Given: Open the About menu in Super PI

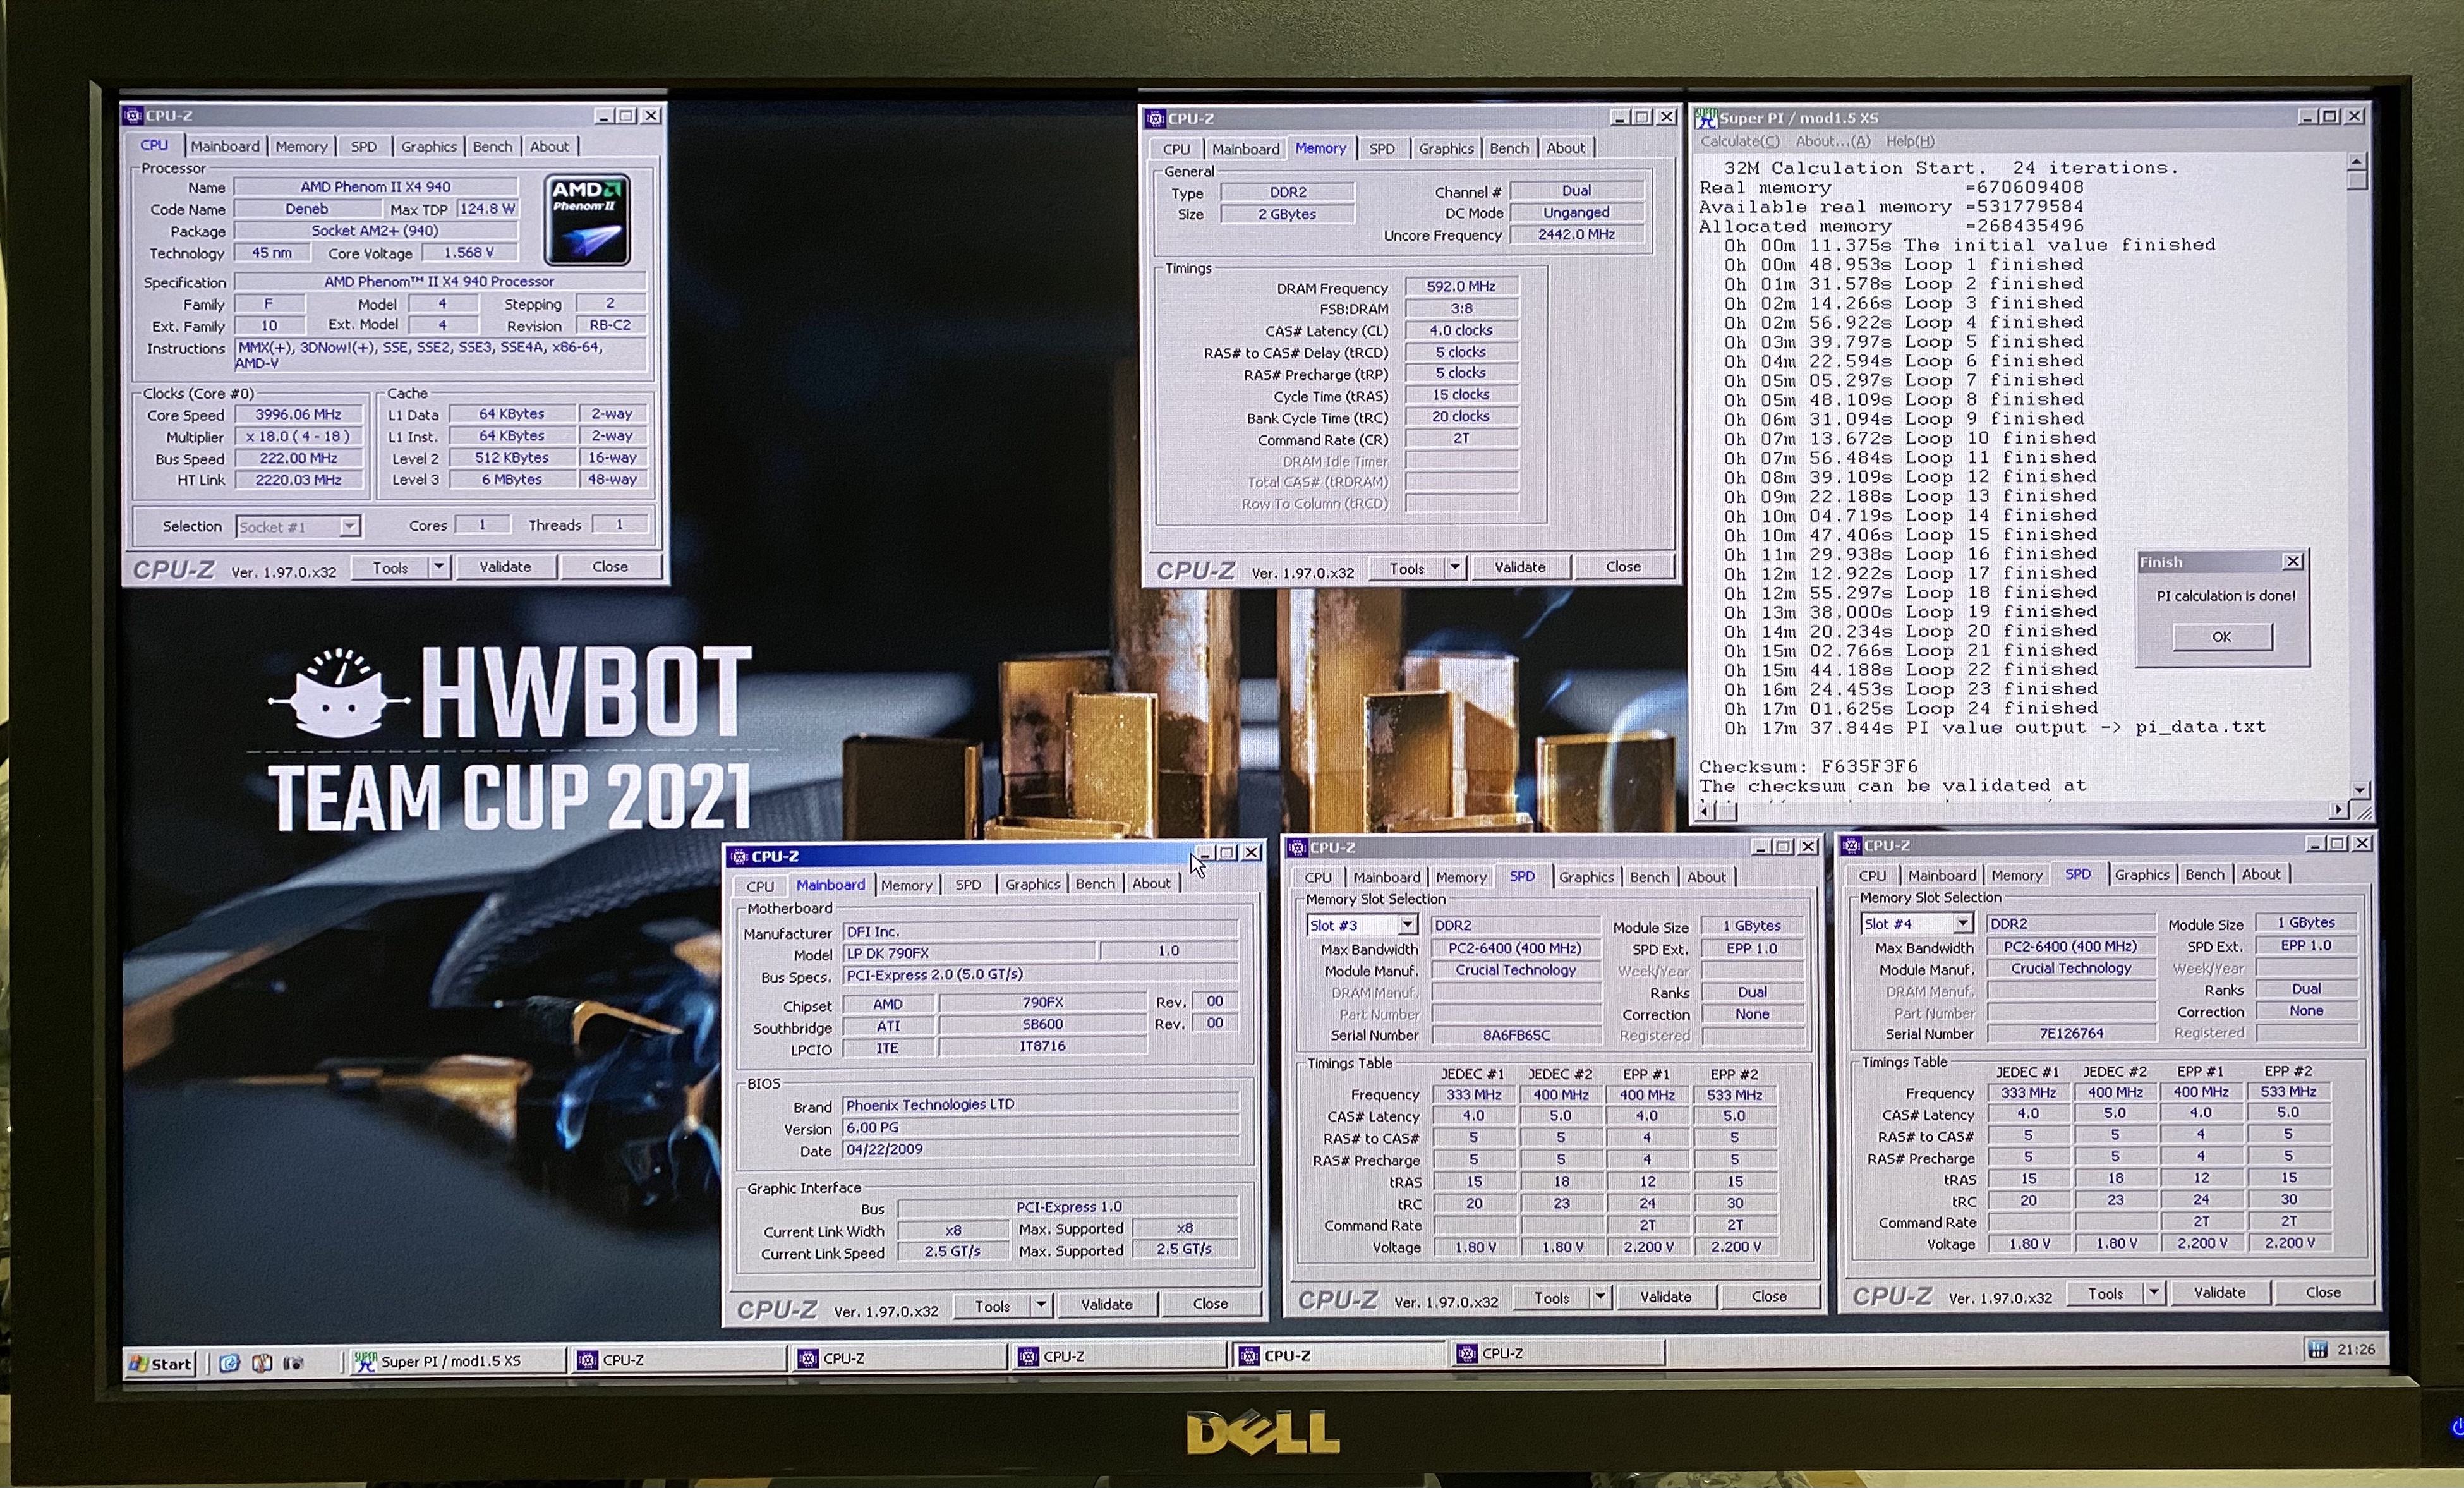Looking at the screenshot, I should [x=1832, y=142].
